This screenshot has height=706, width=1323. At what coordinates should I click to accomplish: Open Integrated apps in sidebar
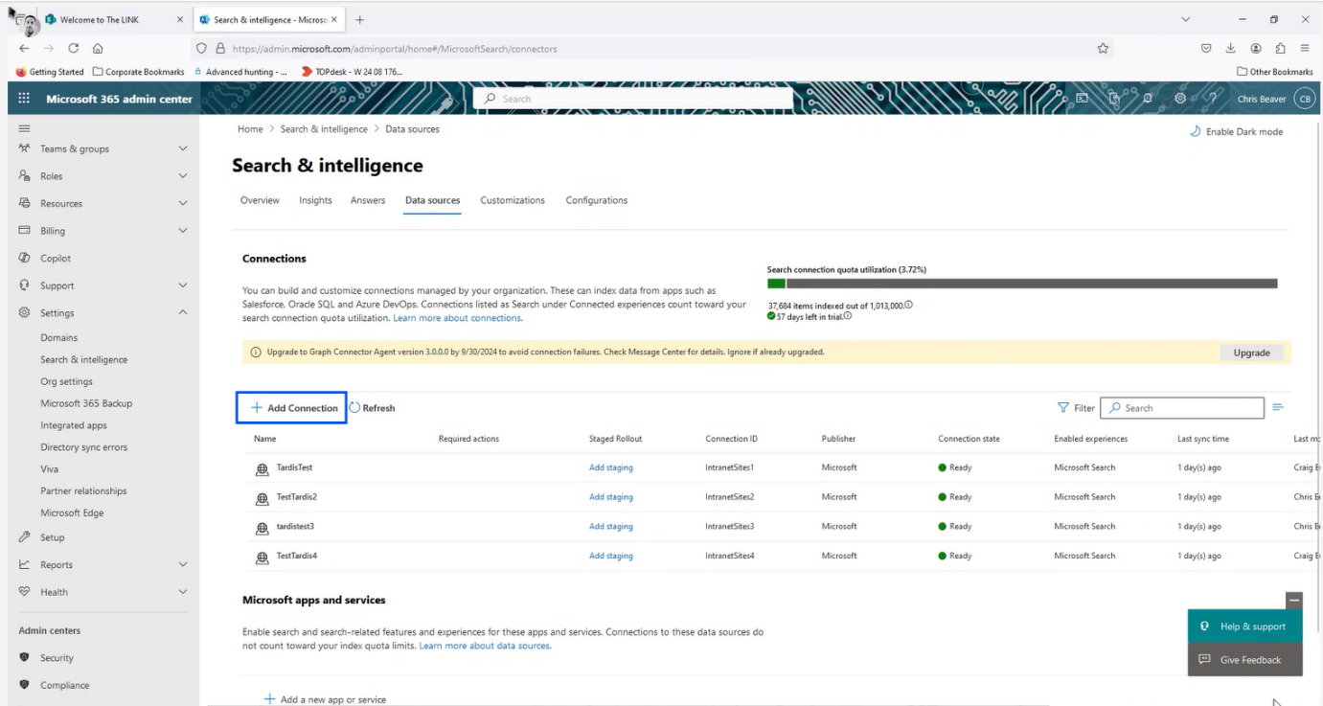tap(74, 425)
